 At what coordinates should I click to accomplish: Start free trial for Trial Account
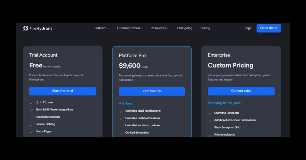[x=63, y=91]
